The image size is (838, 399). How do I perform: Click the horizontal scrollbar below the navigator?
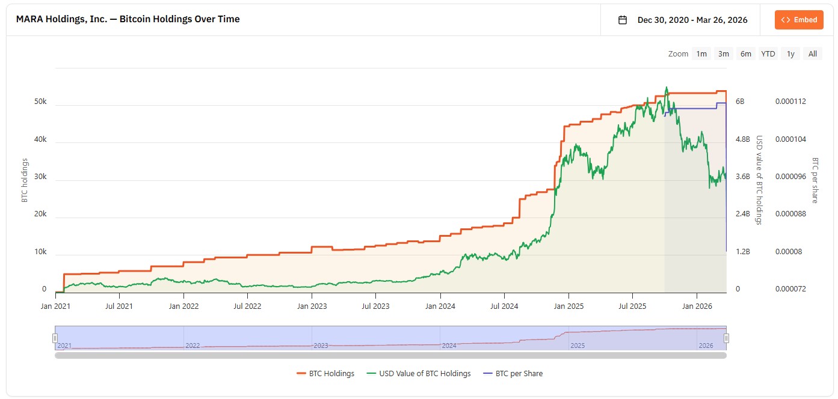[x=391, y=355]
